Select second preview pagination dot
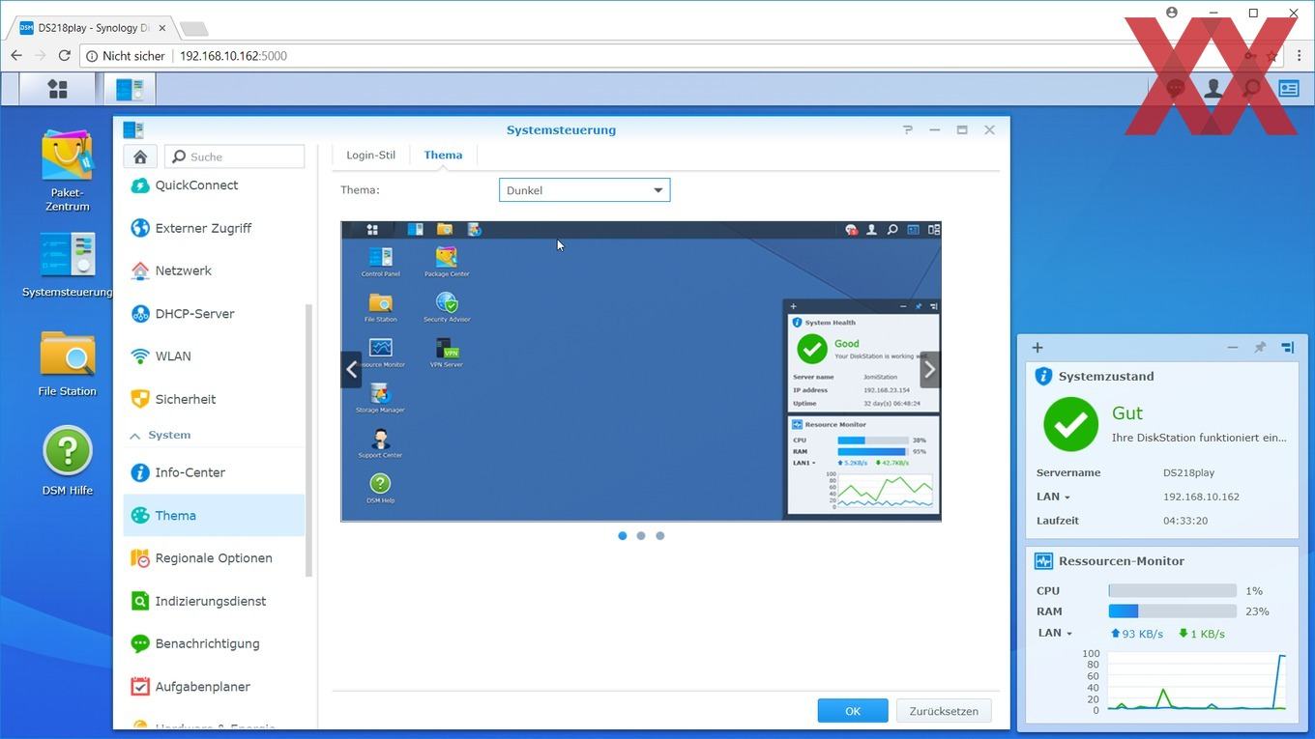Image resolution: width=1315 pixels, height=739 pixels. 641,535
